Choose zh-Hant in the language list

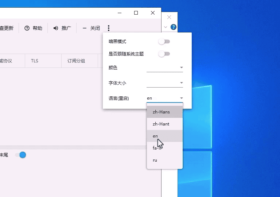pos(161,124)
